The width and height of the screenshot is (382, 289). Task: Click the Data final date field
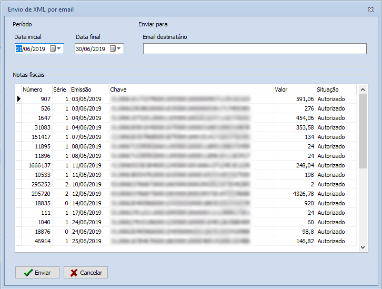91,49
